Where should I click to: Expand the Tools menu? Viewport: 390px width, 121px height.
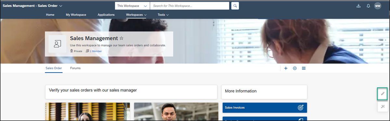coord(163,15)
